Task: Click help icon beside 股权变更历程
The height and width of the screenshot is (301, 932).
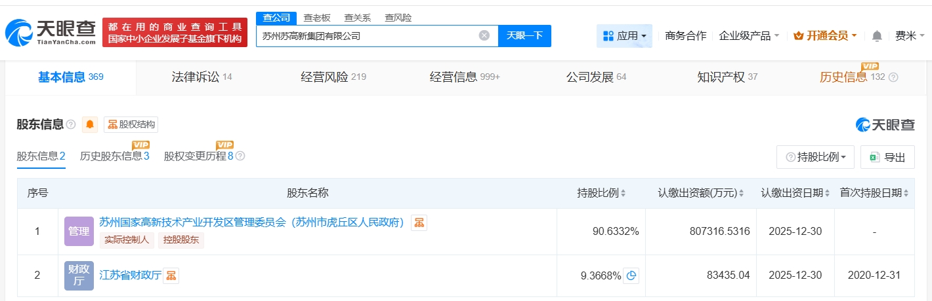Action: click(240, 156)
